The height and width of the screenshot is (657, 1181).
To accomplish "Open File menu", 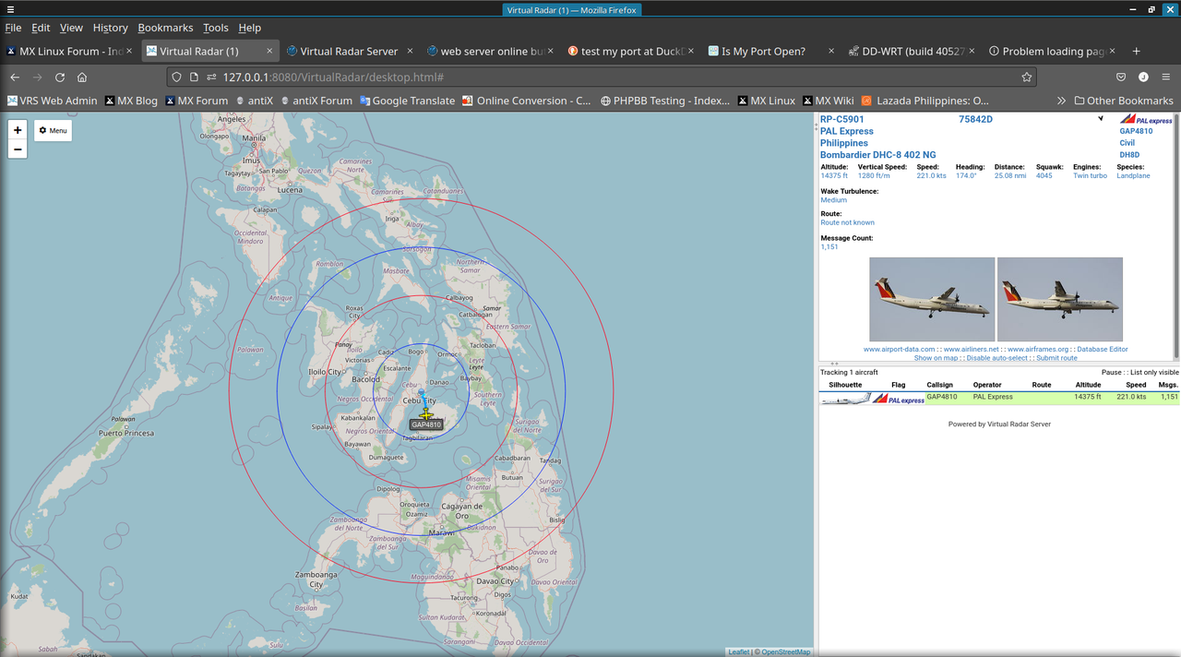I will pos(13,28).
